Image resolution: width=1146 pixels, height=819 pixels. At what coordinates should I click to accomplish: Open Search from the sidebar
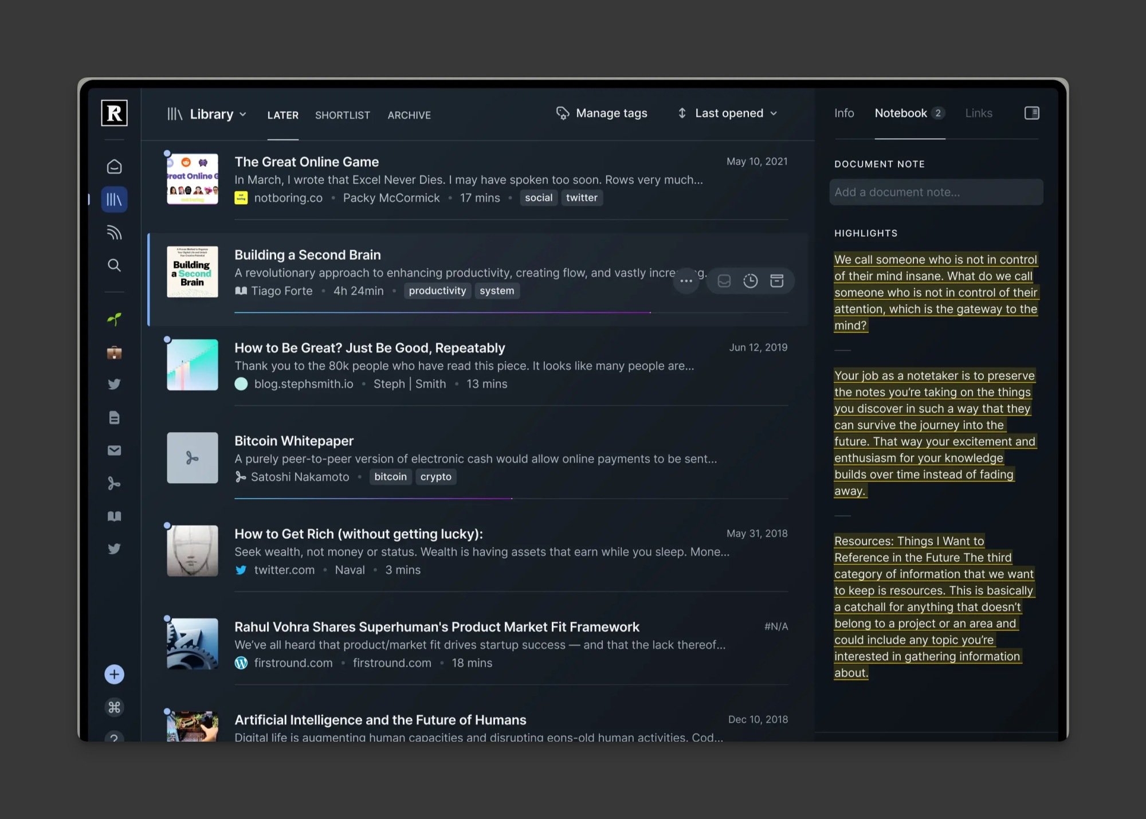115,265
